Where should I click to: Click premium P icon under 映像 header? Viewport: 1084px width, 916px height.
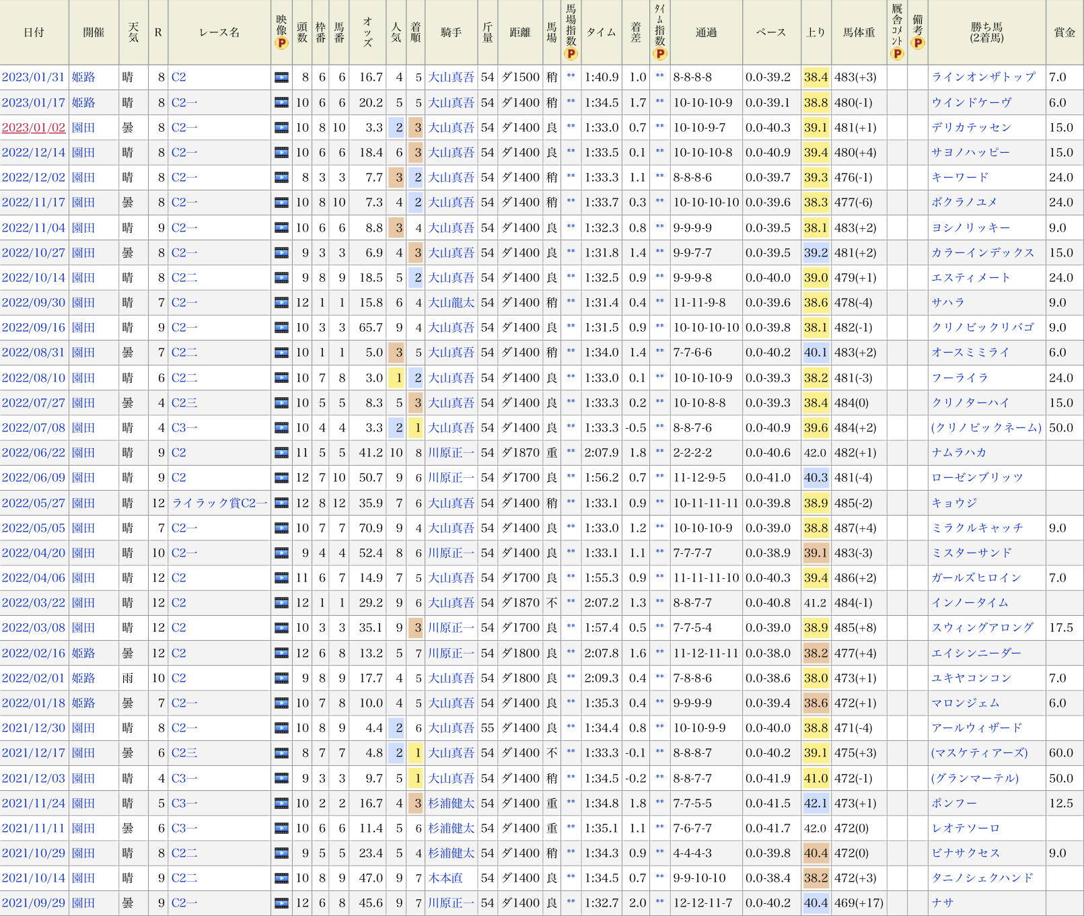281,44
